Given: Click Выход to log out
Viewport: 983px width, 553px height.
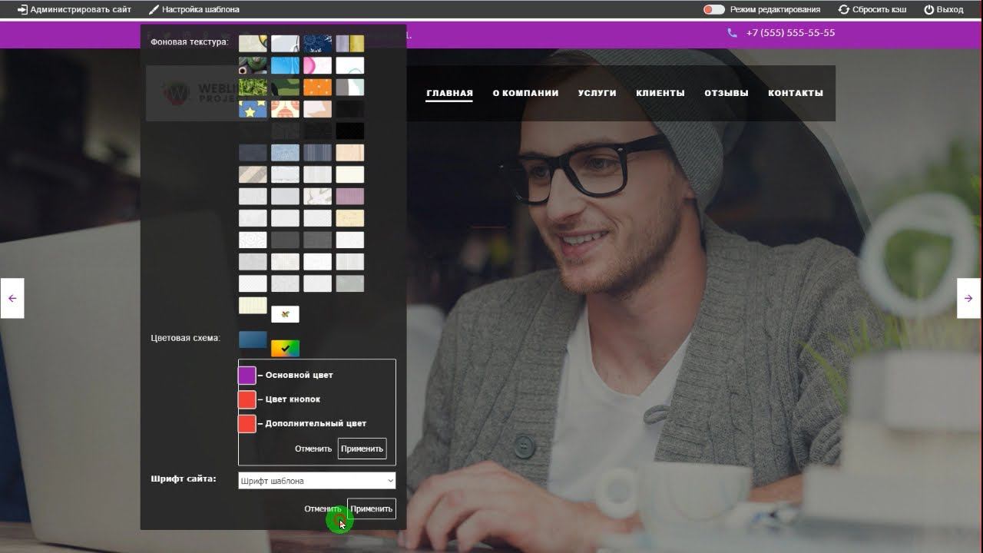Looking at the screenshot, I should click(x=950, y=9).
